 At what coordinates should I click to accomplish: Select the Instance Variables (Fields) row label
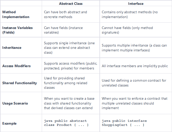18,30
